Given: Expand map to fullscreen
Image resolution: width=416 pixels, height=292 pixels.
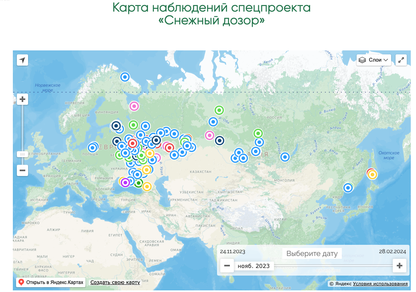Looking at the screenshot, I should pos(401,60).
